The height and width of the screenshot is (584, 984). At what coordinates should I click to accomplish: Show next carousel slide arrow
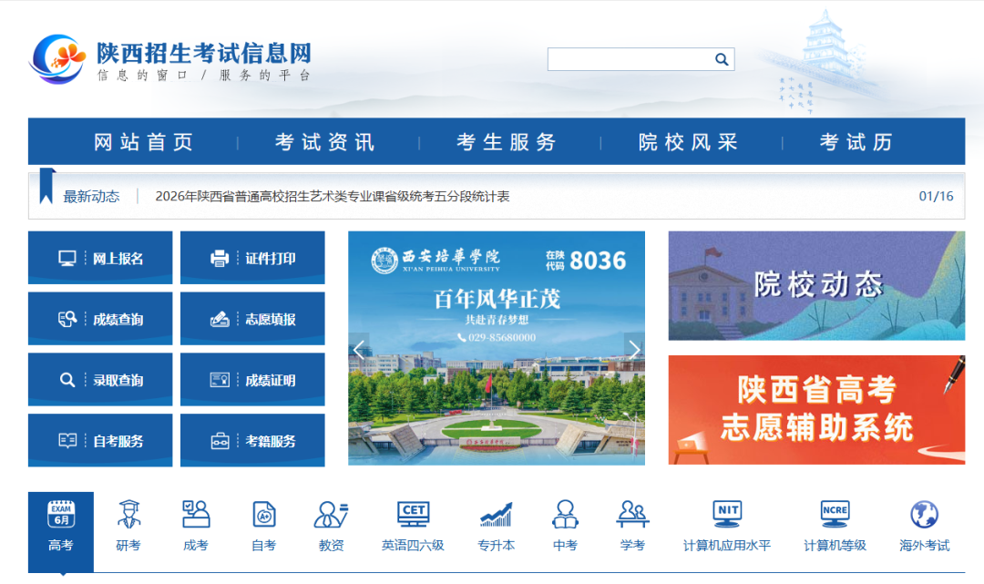634,349
